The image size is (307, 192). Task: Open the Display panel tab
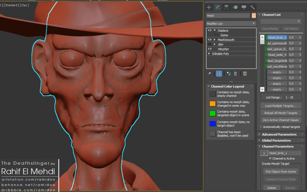click(x=244, y=7)
